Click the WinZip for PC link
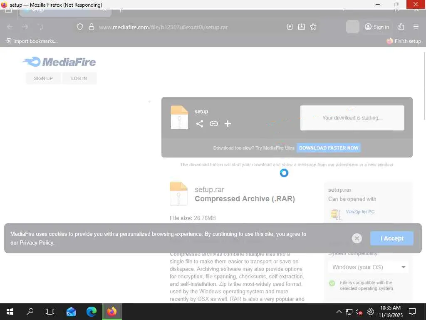The width and height of the screenshot is (426, 320). coord(360,212)
